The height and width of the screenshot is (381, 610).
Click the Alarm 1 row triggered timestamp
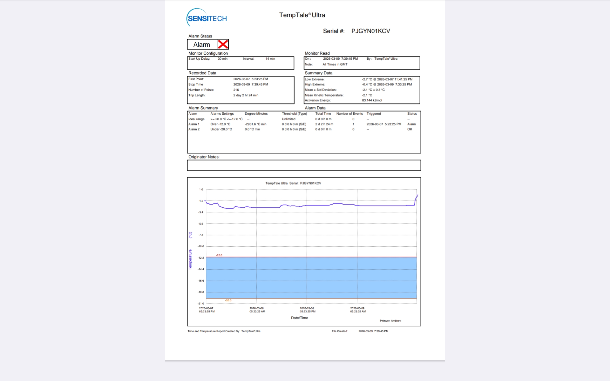point(384,124)
